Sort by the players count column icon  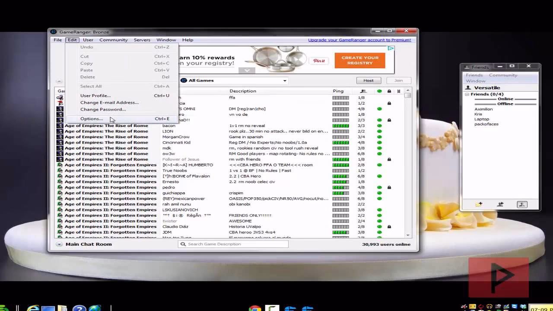tap(363, 91)
